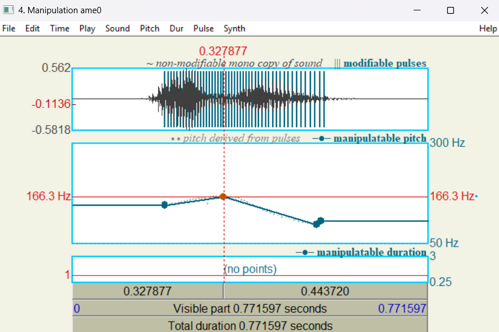Click the 0.562 amplitude maximum label
The image size is (499, 332).
click(x=56, y=68)
